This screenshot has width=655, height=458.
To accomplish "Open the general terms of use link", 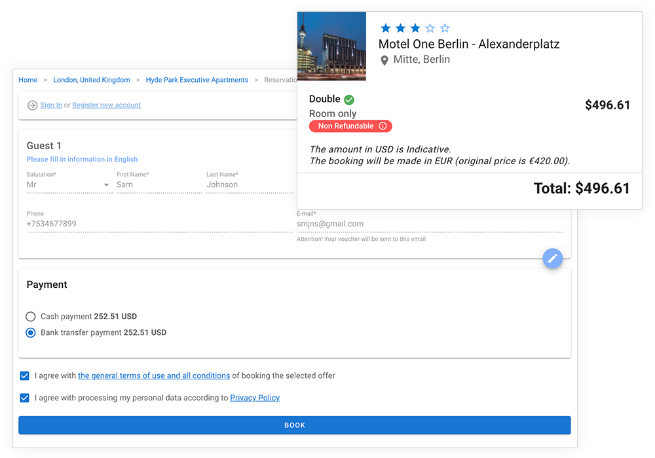I will click(153, 376).
